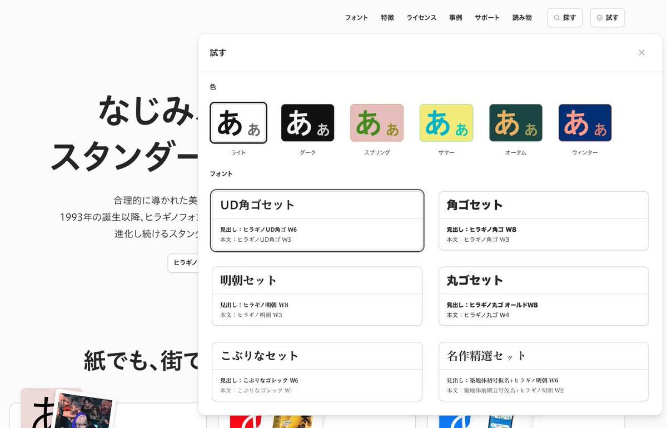Go to ライセンス in the navigation
Image resolution: width=667 pixels, height=428 pixels.
point(421,18)
